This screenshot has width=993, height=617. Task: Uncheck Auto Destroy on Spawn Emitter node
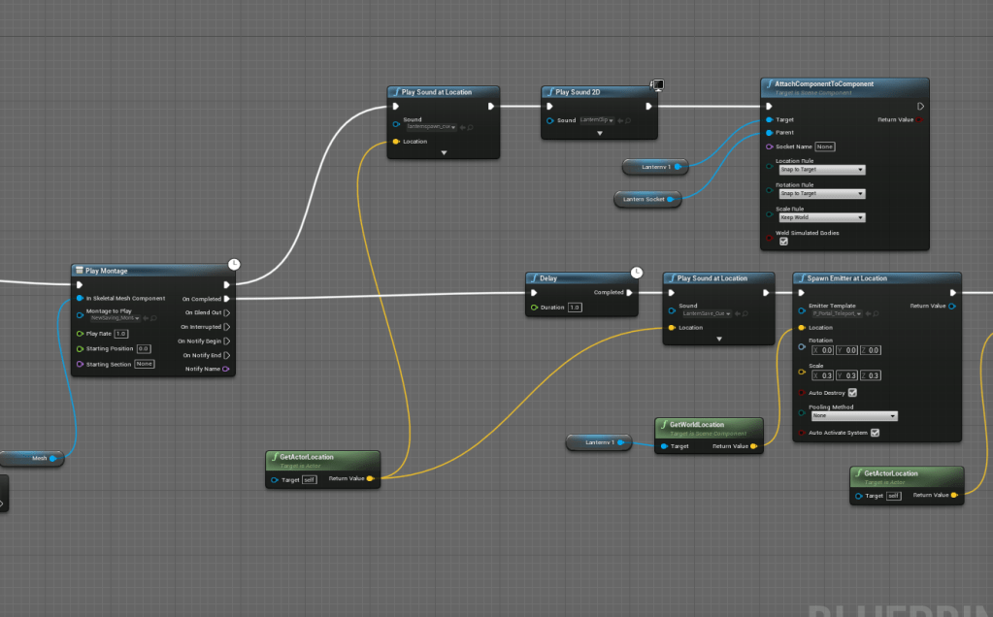point(852,393)
